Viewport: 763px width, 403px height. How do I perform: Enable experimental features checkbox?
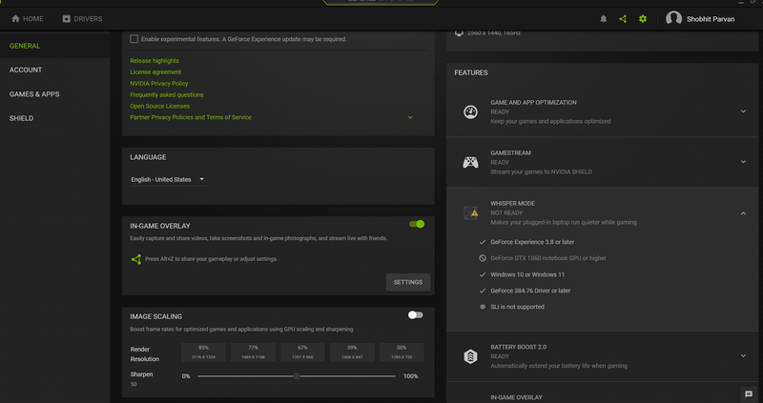tap(134, 39)
